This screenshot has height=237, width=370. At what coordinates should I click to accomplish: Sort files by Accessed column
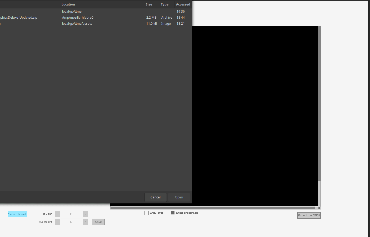click(183, 4)
